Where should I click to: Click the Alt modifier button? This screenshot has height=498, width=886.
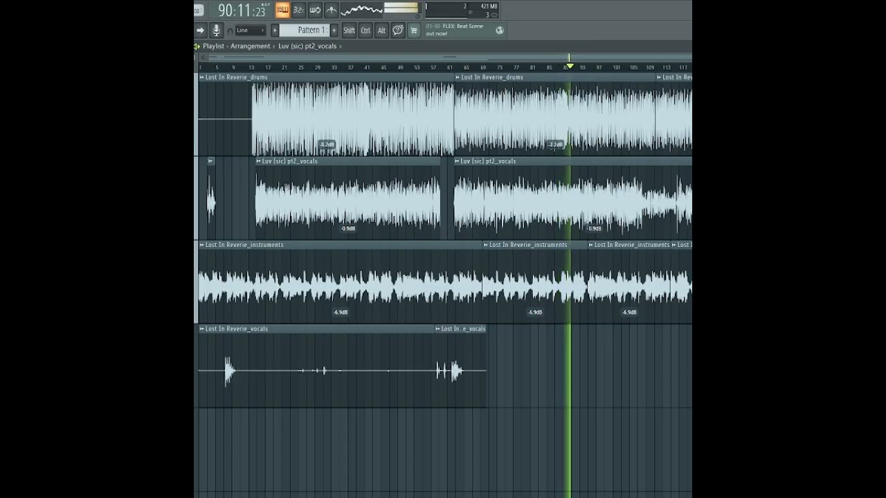point(381,30)
